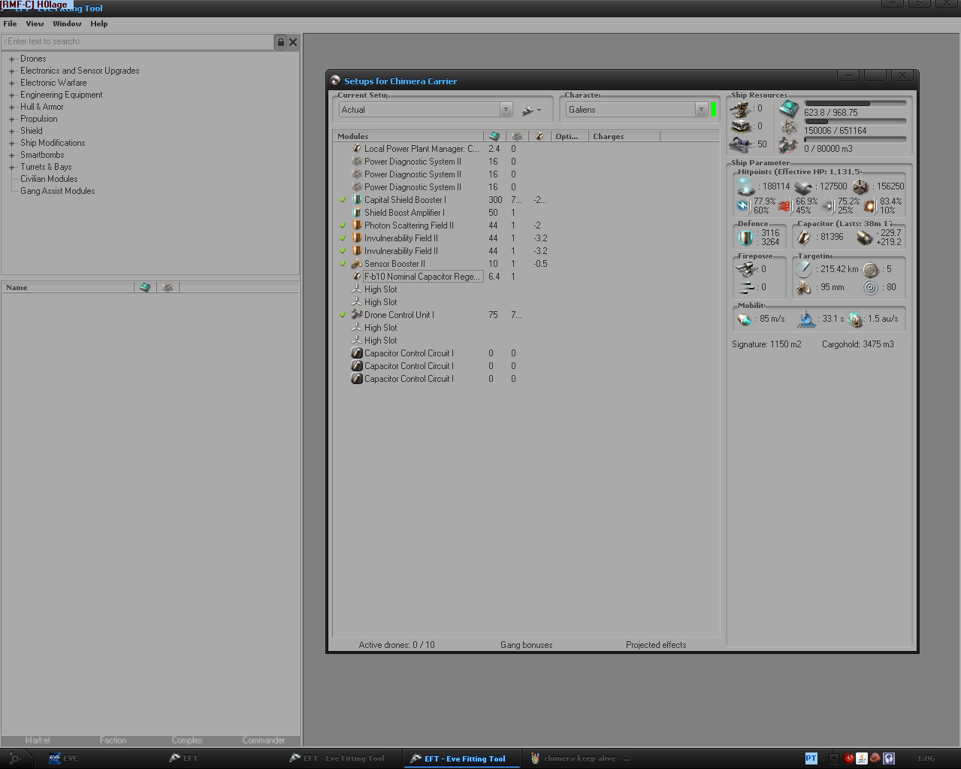The width and height of the screenshot is (961, 769).
Task: Toggle Capital Shield Booster I active state
Action: [x=343, y=200]
